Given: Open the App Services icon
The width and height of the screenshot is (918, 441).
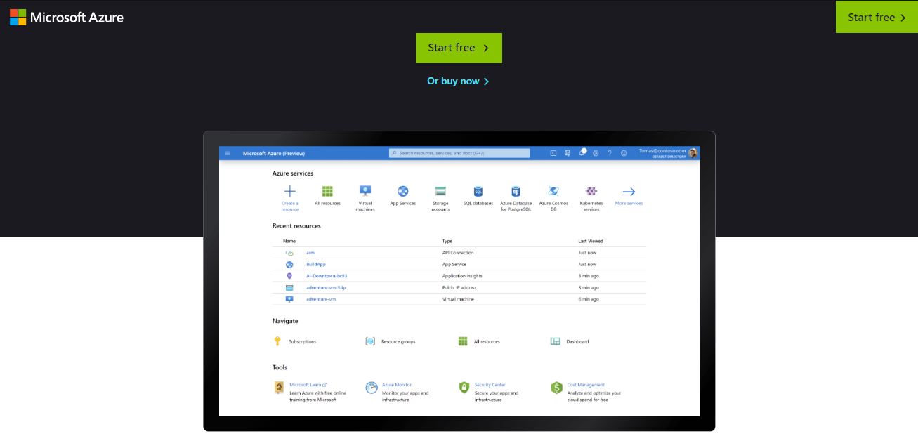Looking at the screenshot, I should pyautogui.click(x=403, y=191).
